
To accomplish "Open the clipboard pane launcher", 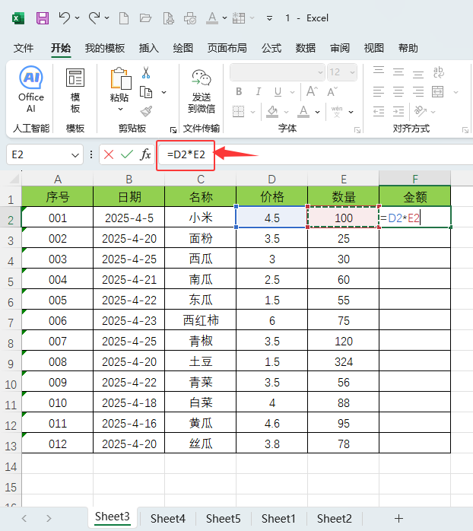I will [173, 130].
